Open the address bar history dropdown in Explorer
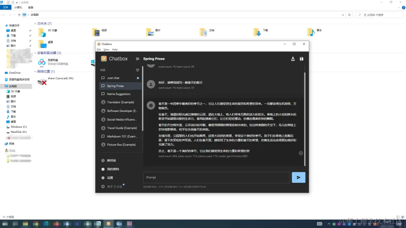 (x=343, y=15)
